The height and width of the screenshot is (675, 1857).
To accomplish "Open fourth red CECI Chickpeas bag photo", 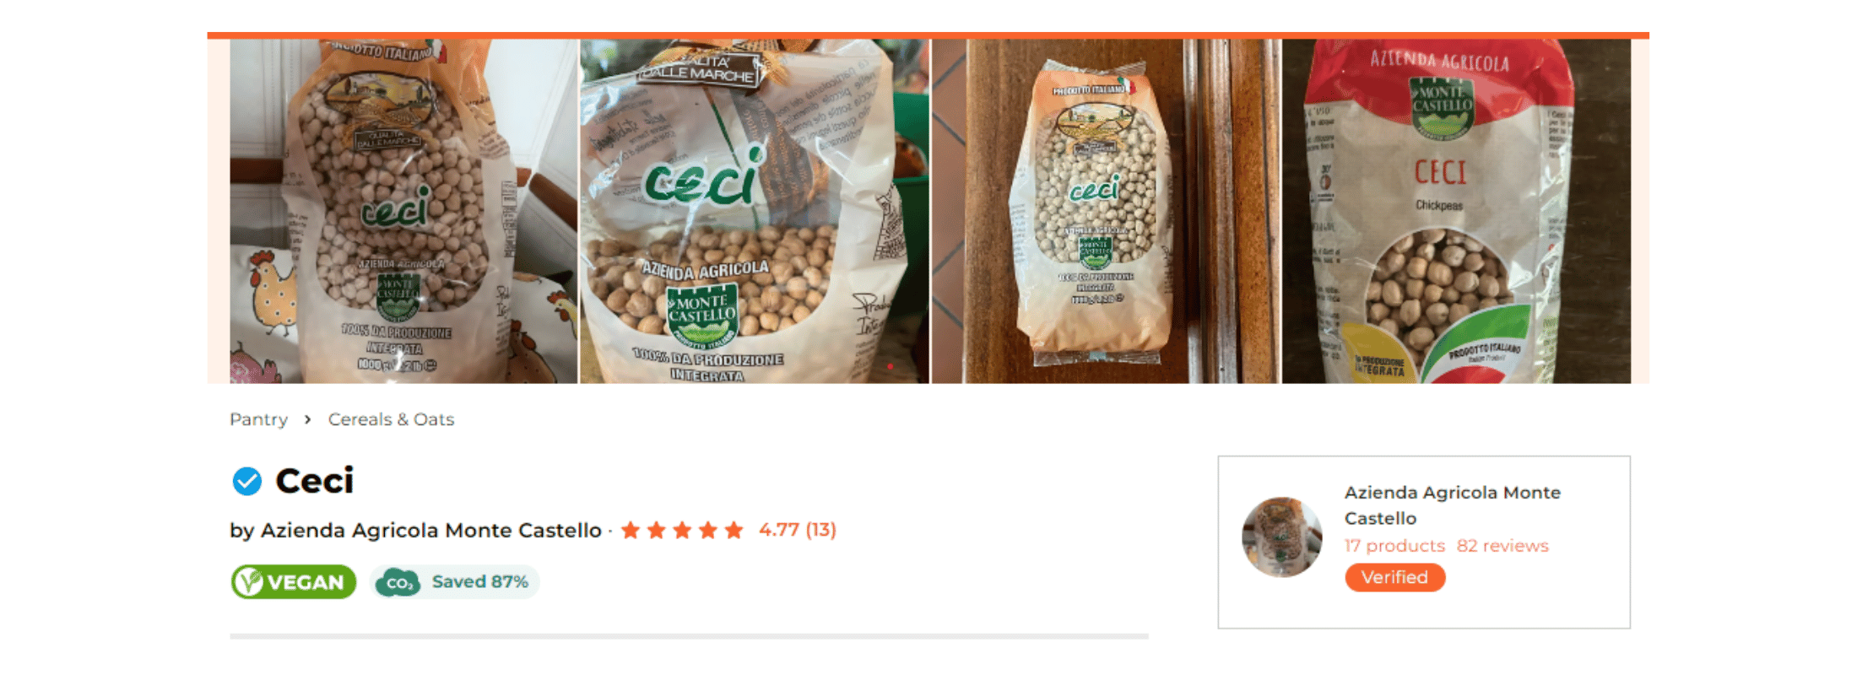I will pos(1457,211).
